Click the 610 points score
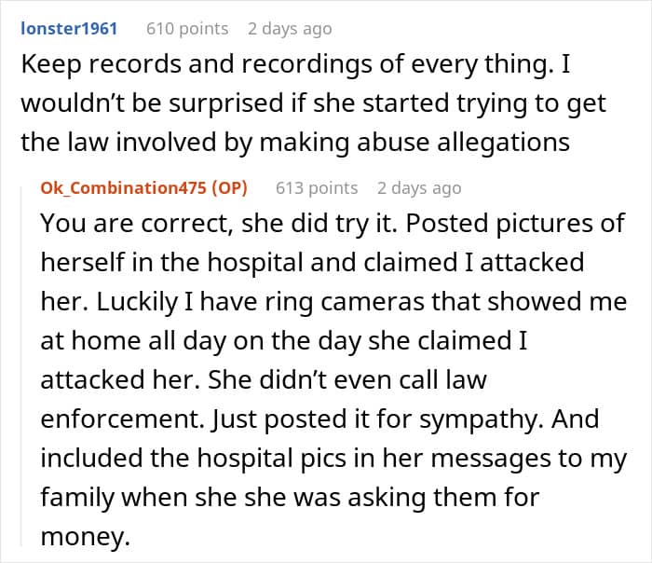The width and height of the screenshot is (652, 563). point(187,29)
